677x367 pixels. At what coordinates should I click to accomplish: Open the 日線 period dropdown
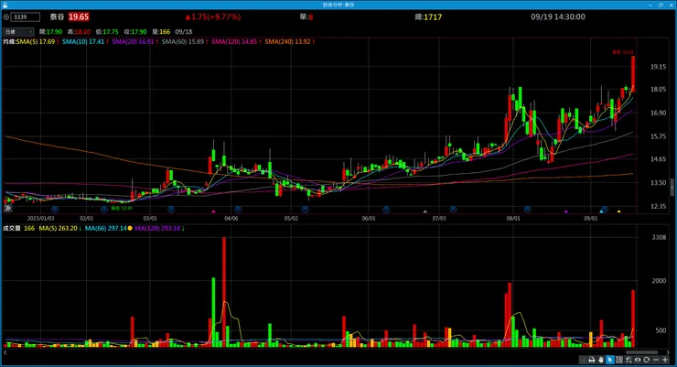[x=18, y=31]
